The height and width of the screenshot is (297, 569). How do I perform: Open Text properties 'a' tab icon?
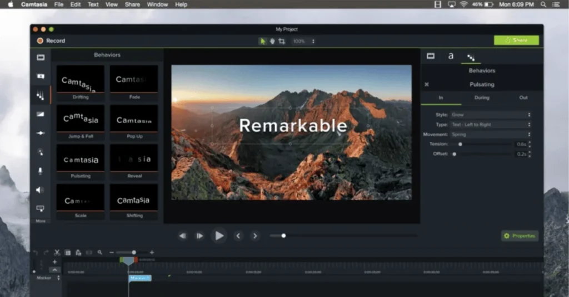451,56
